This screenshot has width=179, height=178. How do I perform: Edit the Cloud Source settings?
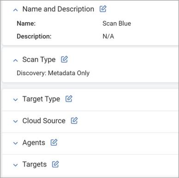(x=74, y=120)
